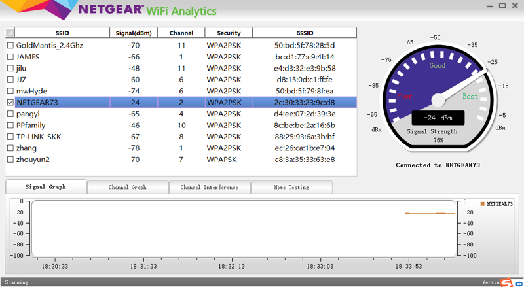Close the WiFi Analytics window
524x287 pixels.
click(x=515, y=6)
